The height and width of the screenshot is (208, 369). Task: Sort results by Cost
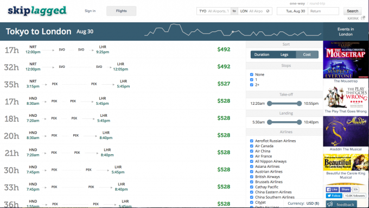click(x=307, y=55)
